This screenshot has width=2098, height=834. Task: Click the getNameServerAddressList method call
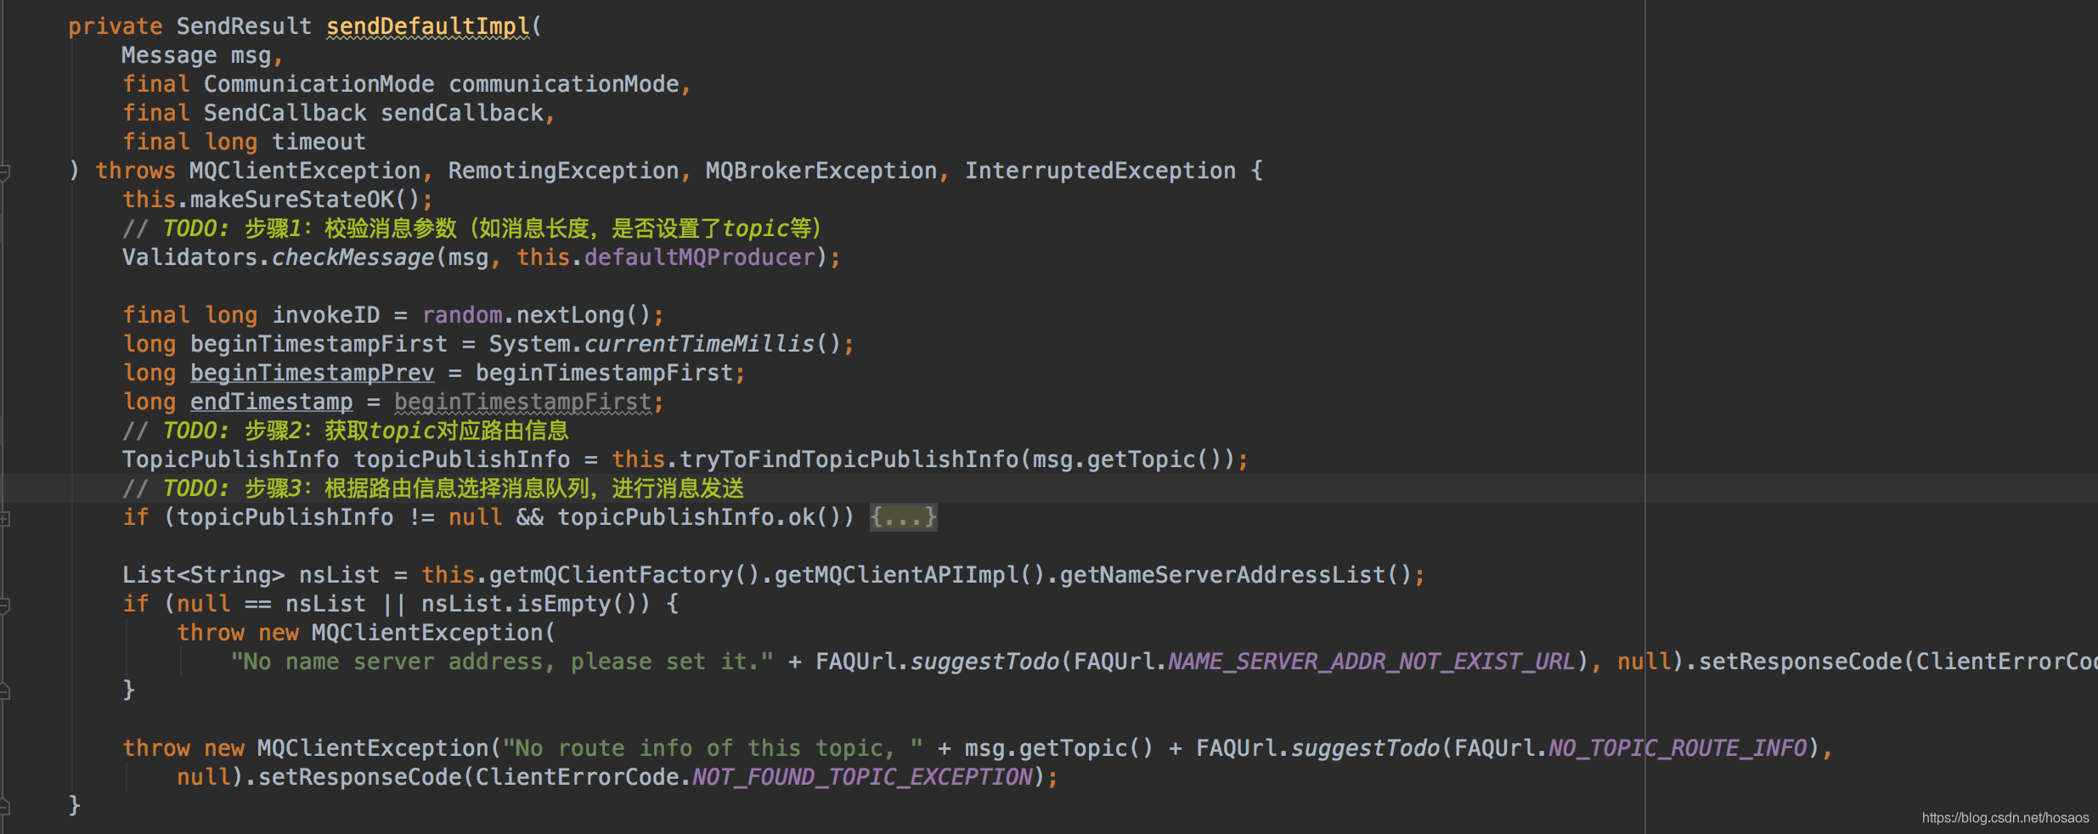pos(1222,576)
